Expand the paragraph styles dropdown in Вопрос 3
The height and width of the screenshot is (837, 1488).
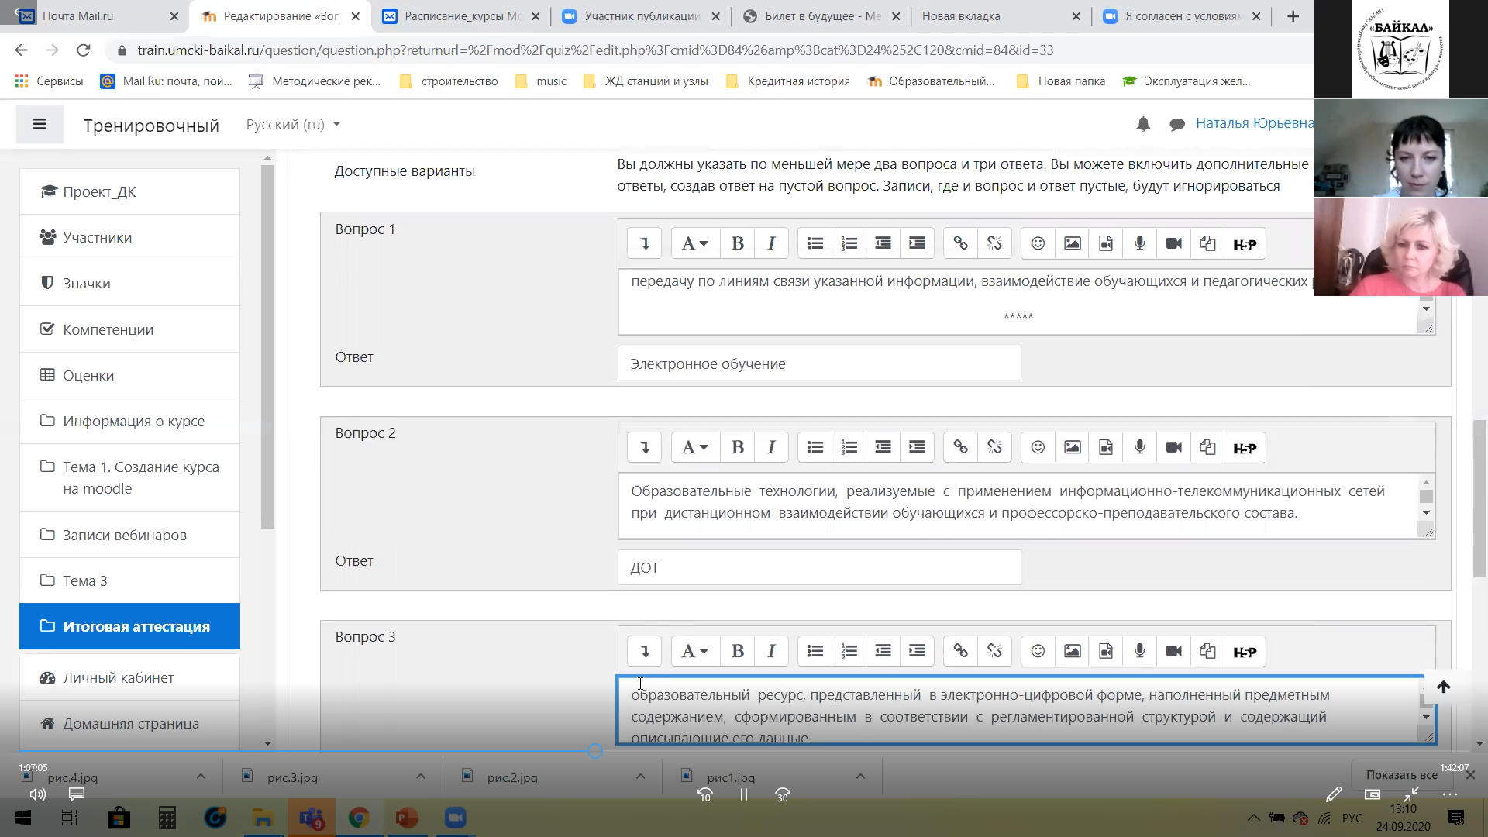(x=694, y=651)
